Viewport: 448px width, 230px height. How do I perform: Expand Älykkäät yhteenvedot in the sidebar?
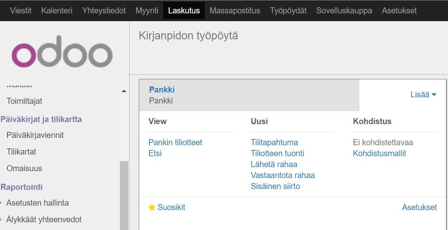click(x=44, y=219)
